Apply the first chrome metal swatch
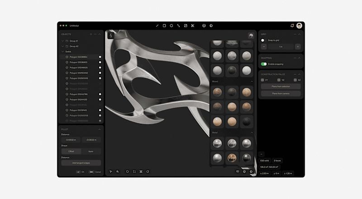The width and height of the screenshot is (362, 199). tap(217, 143)
